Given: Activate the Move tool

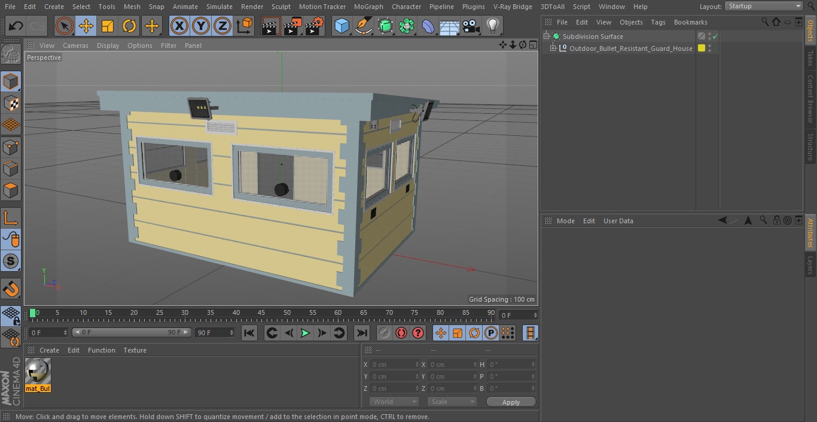Looking at the screenshot, I should pos(86,26).
